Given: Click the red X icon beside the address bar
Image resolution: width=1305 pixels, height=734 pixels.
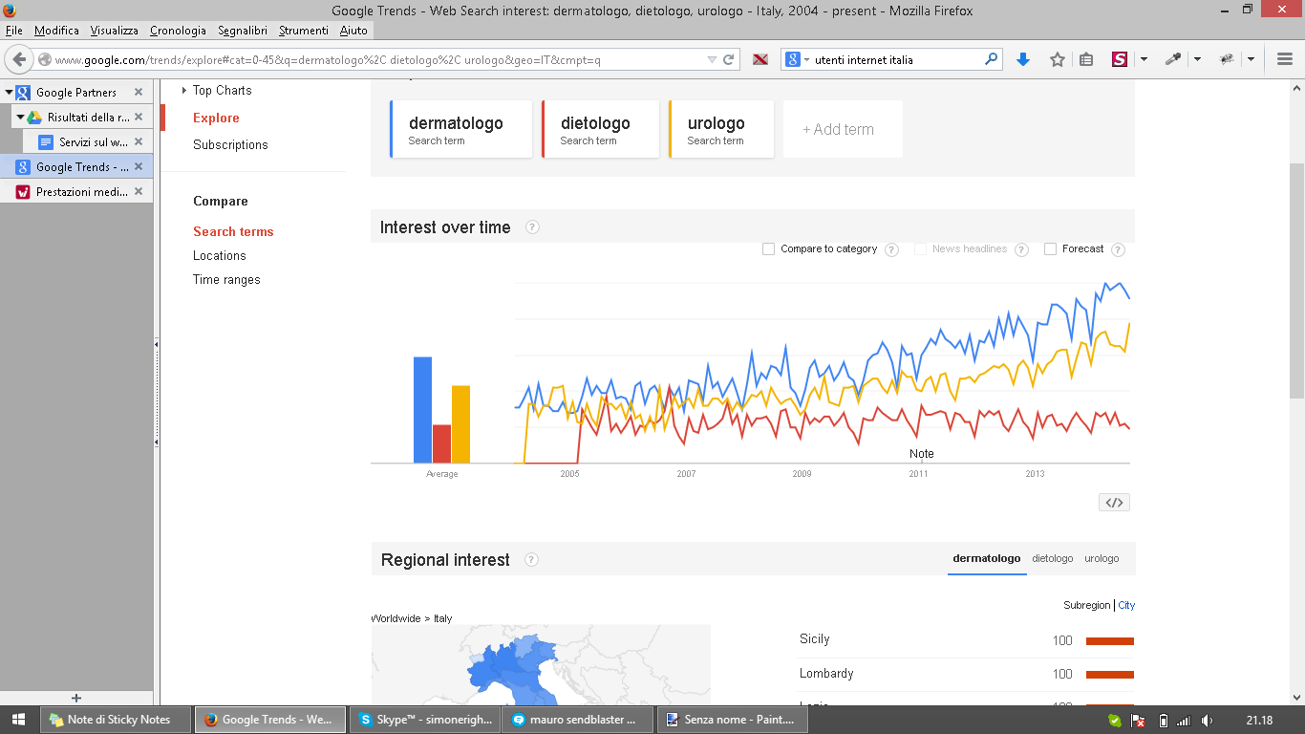Looking at the screenshot, I should coord(760,59).
